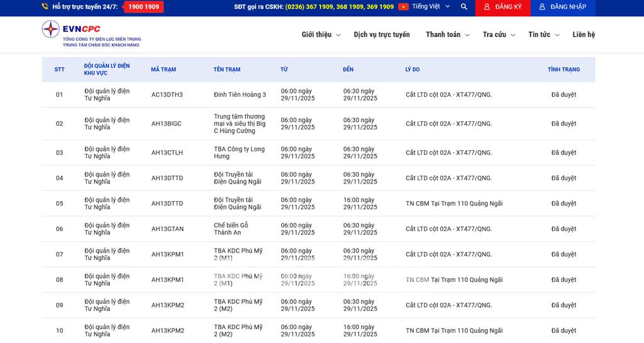Expand the Thanh toán menu
Screen dimensions: 644x343
tap(447, 35)
